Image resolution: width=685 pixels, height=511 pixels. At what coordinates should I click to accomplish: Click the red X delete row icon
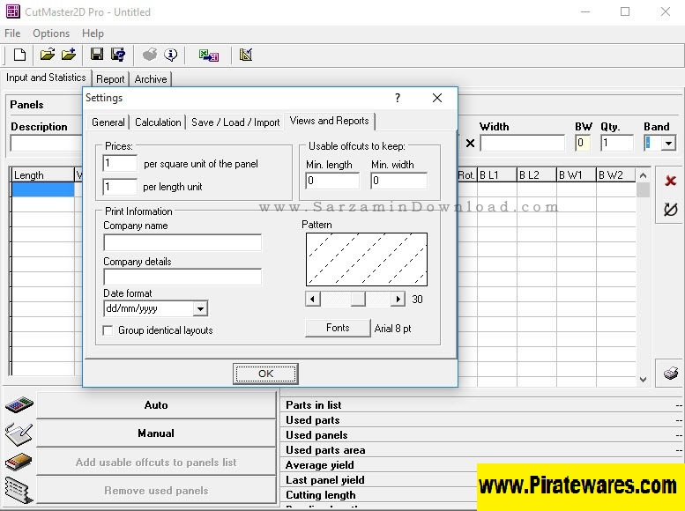(x=670, y=181)
